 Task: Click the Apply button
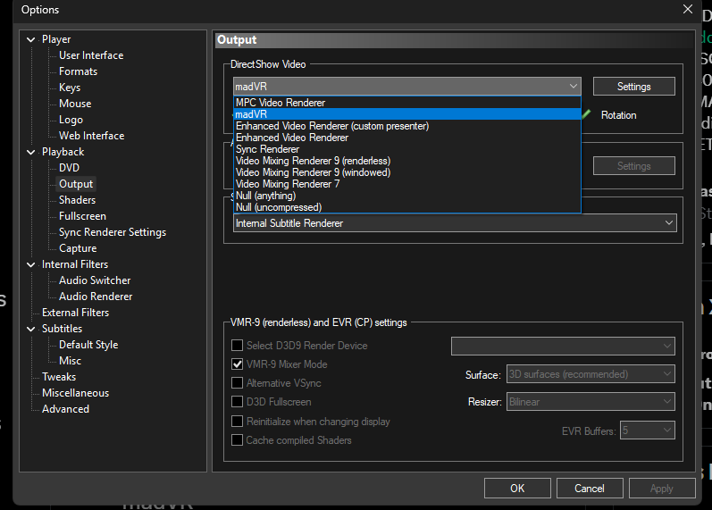pyautogui.click(x=662, y=489)
